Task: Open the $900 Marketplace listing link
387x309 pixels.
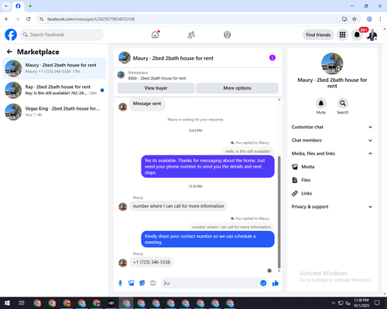Action: (157, 78)
